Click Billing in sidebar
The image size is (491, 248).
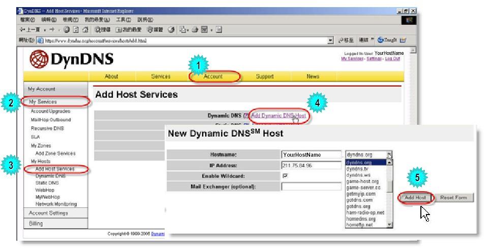coord(36,224)
